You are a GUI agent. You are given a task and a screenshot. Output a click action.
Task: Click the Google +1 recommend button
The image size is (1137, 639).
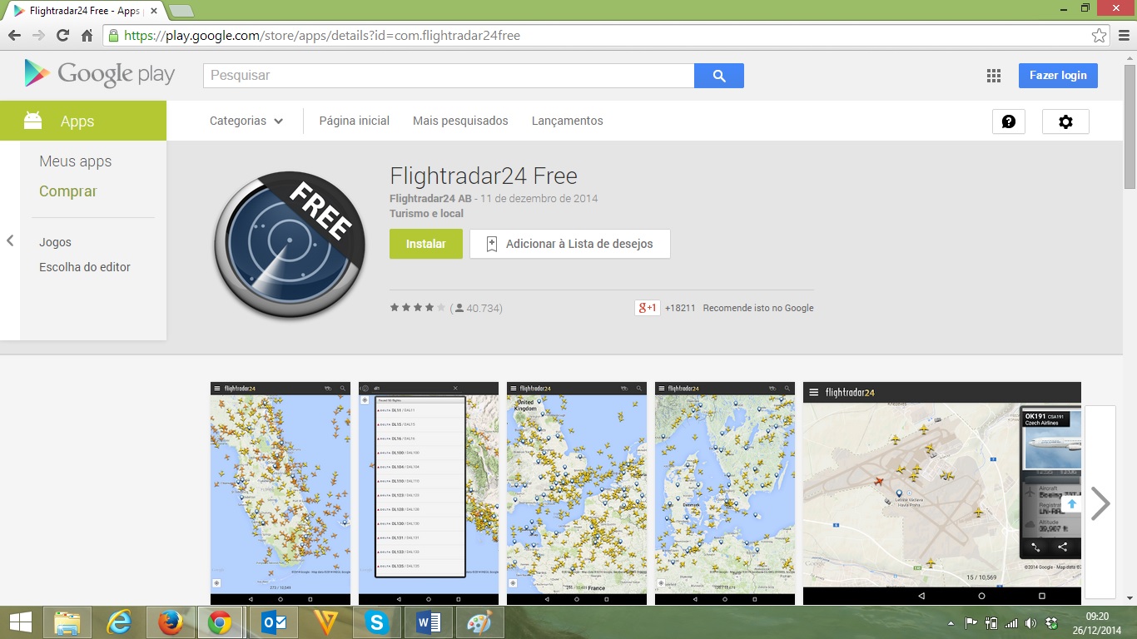647,308
